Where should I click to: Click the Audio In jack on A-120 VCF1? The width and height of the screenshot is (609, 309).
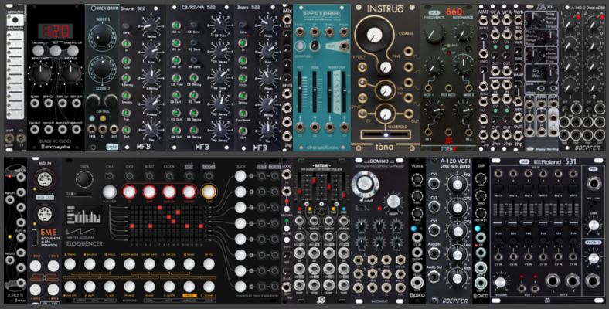(x=434, y=254)
